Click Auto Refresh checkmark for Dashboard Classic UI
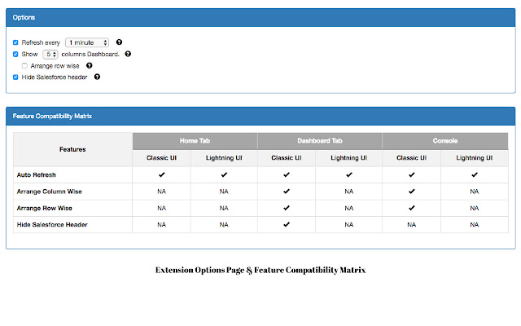 [x=287, y=174]
